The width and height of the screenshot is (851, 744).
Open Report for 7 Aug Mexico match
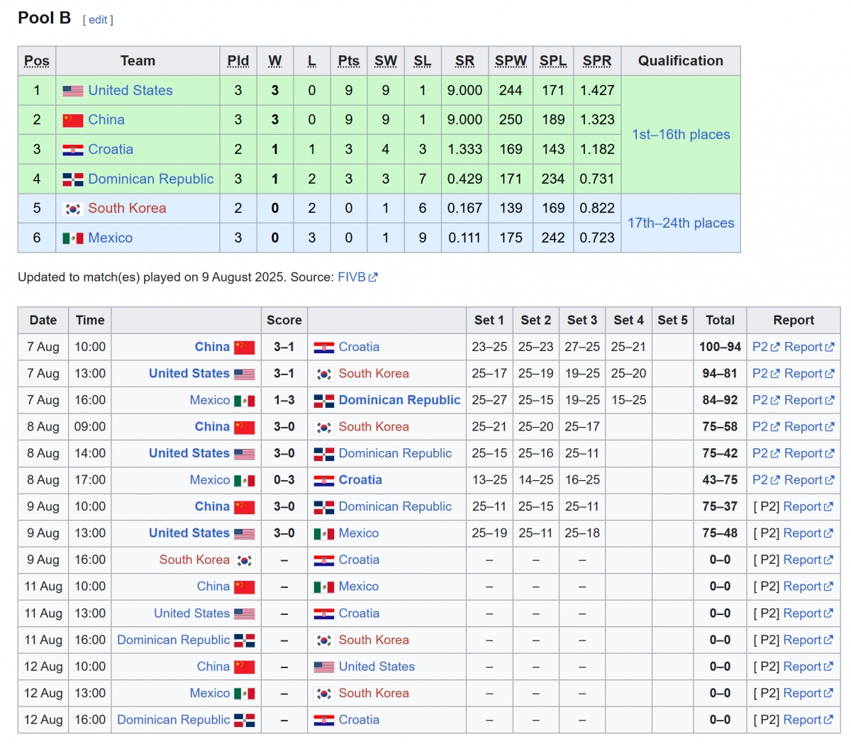click(x=803, y=400)
